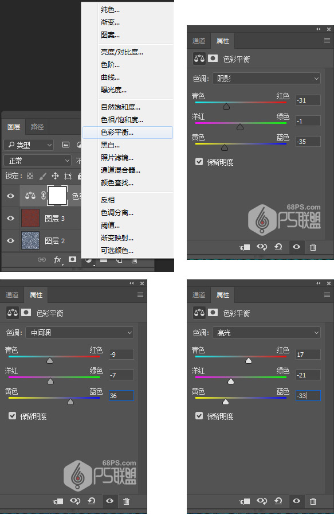334x514 pixels.
Task: Click the 36 blue value field in 中间调 panel
Action: [x=121, y=396]
